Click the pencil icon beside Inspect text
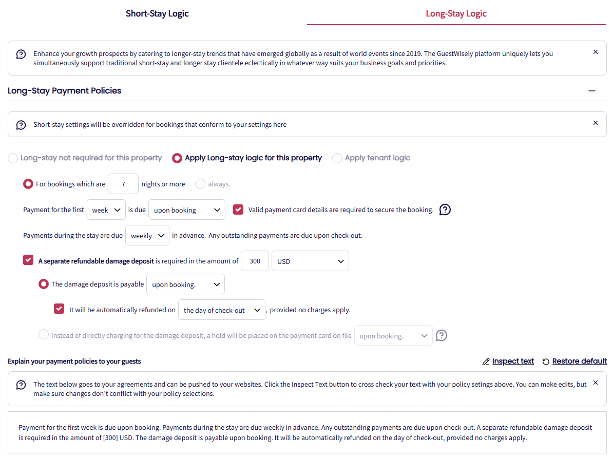This screenshot has height=457, width=612. 486,361
